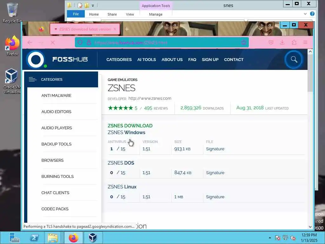Stop loading the page with X icon
The image size is (325, 244).
coord(53,43)
